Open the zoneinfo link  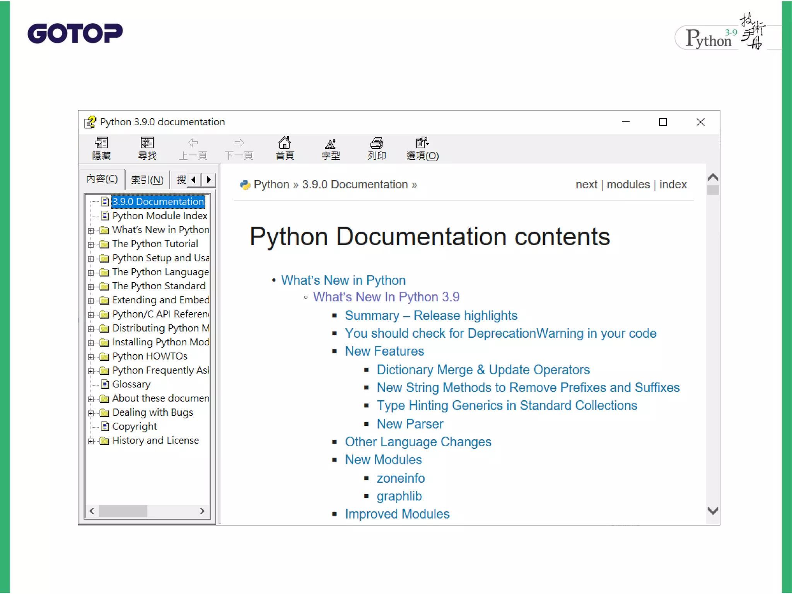pos(401,478)
